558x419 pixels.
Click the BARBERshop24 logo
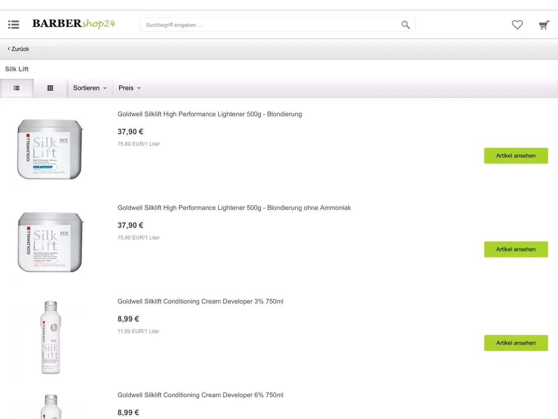click(x=74, y=24)
